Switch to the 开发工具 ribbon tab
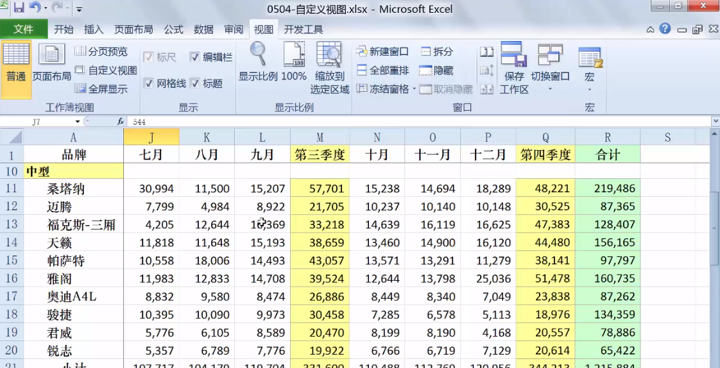The image size is (720, 368). pyautogui.click(x=304, y=29)
